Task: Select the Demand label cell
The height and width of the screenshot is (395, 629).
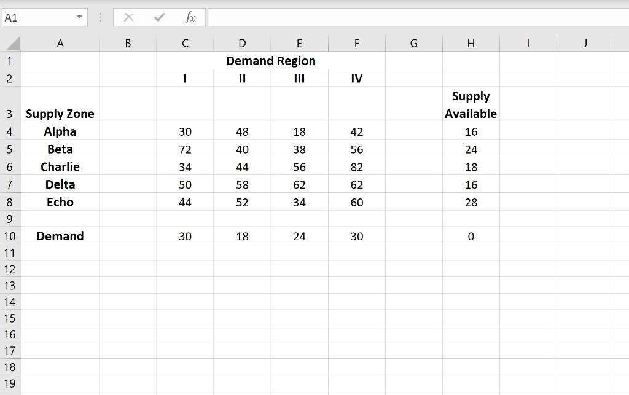Action: pos(60,236)
